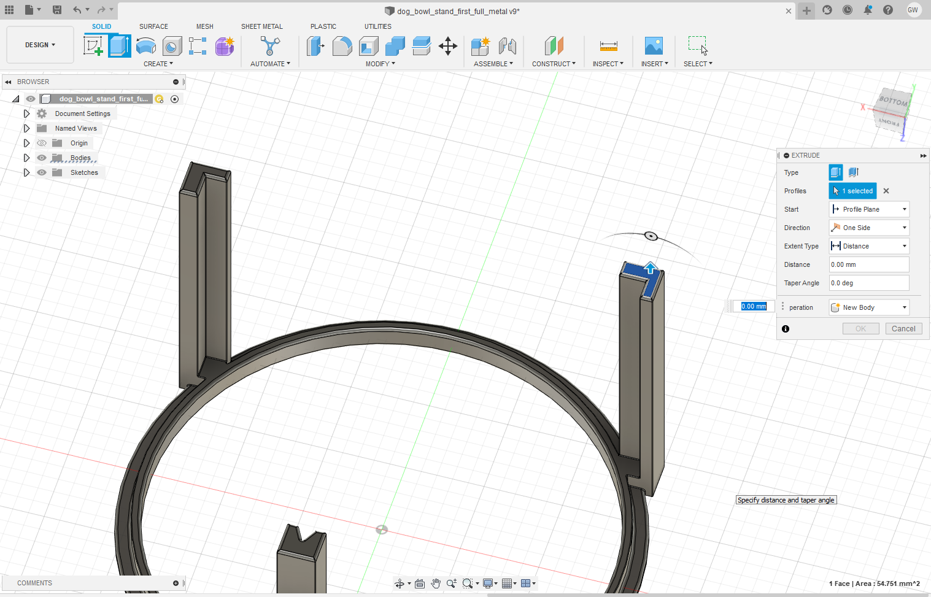Select the Move/Copy cross-arrows icon
The height and width of the screenshot is (597, 931).
tap(448, 46)
